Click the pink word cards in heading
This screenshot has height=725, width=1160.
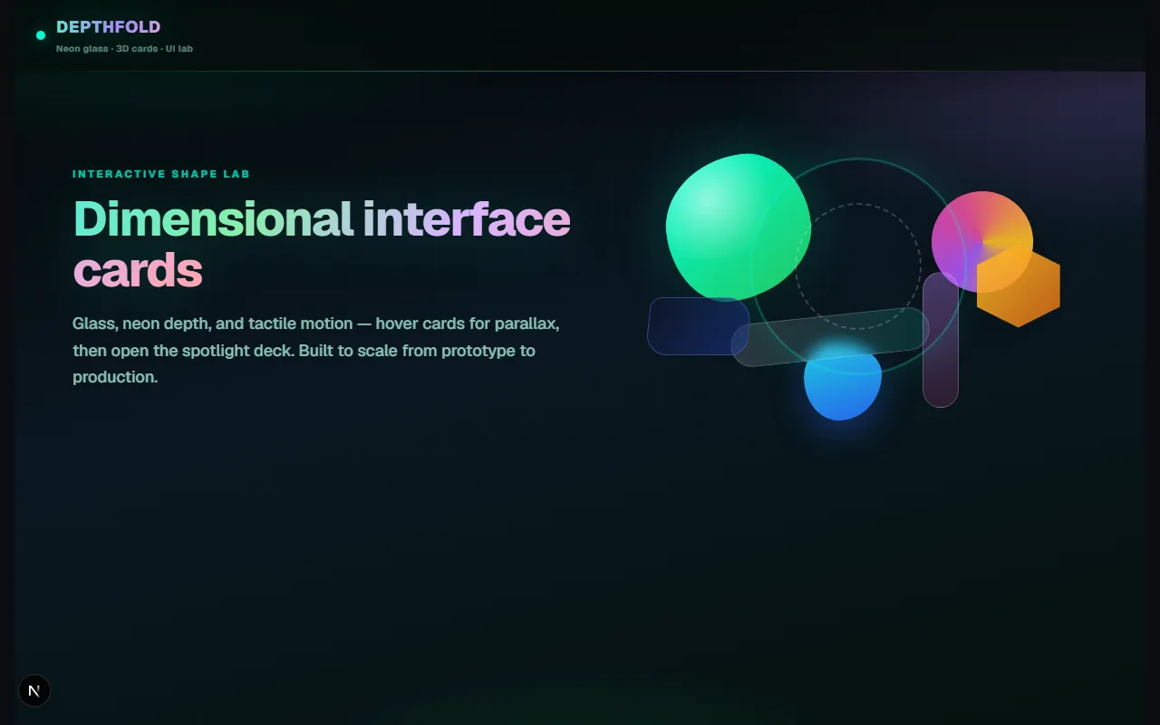(138, 270)
